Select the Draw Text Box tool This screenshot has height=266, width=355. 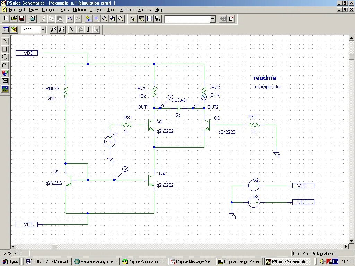5,81
